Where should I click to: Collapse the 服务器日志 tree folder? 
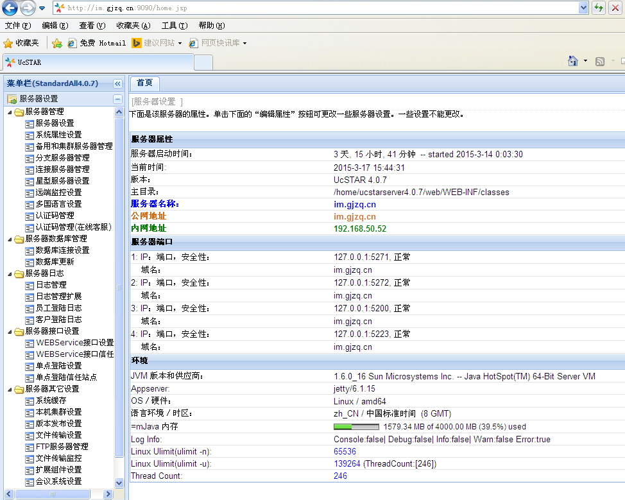10,274
